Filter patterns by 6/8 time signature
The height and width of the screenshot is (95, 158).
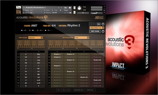pos(69,90)
